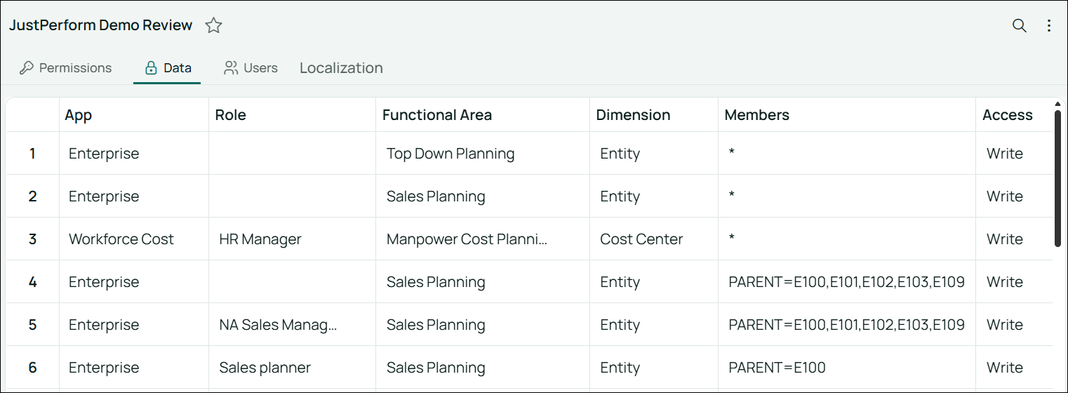Viewport: 1068px width, 393px height.
Task: Select row number 6
Action: click(32, 367)
